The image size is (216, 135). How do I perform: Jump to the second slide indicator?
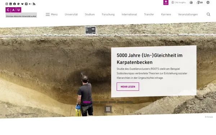click(95, 102)
